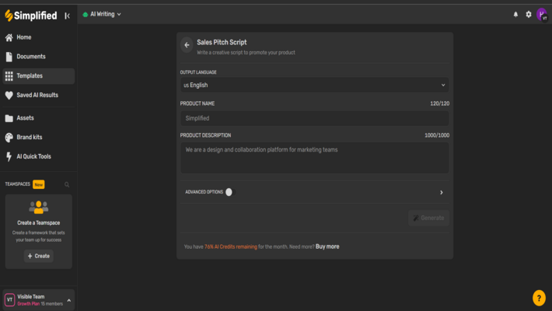552x311 pixels.
Task: Open the help question mark button
Action: click(x=539, y=298)
